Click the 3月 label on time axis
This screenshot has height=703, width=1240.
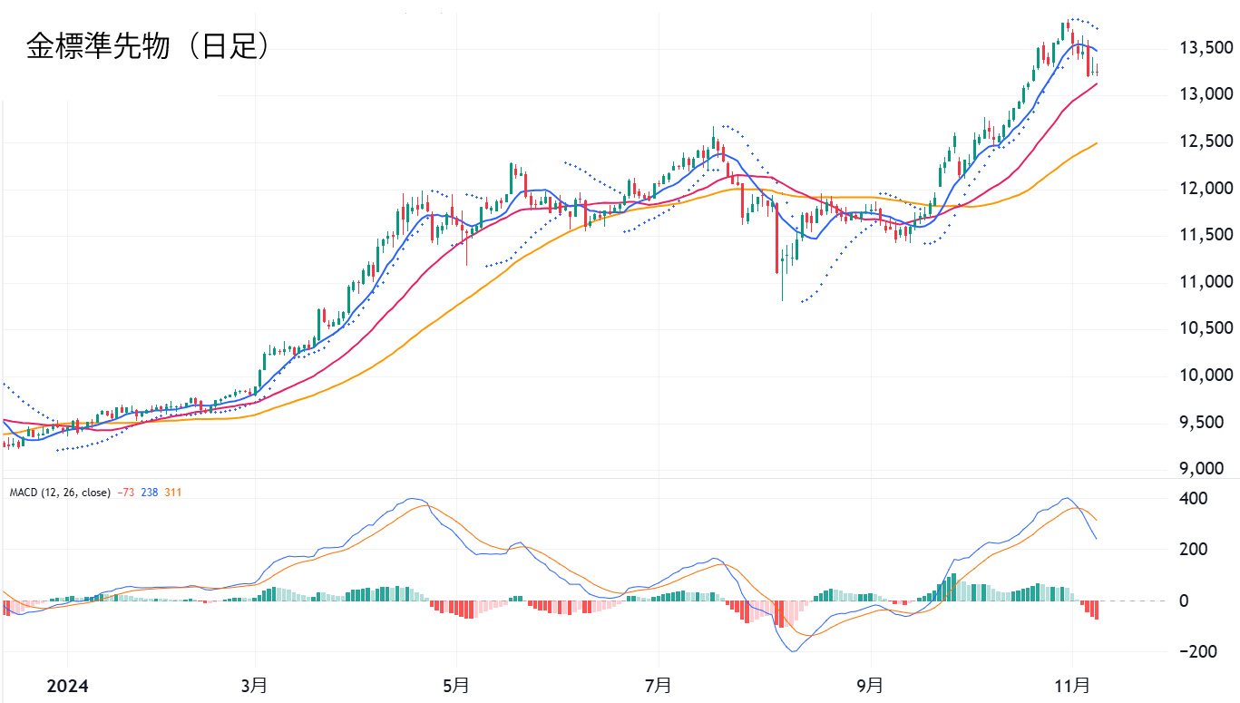(x=255, y=684)
